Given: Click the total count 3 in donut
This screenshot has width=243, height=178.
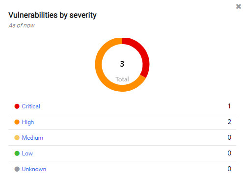Looking at the screenshot, I should pyautogui.click(x=122, y=64).
